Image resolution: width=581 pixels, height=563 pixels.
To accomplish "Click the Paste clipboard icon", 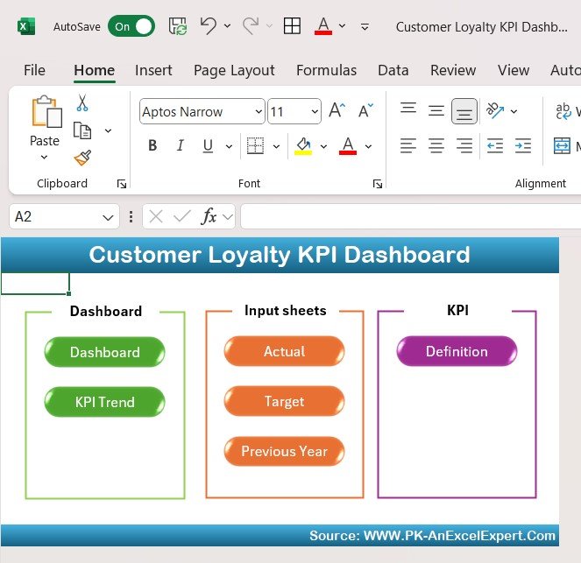I will (46, 112).
